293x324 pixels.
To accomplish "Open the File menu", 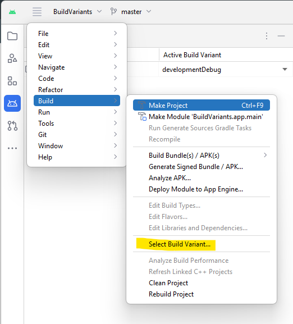I will (x=77, y=34).
